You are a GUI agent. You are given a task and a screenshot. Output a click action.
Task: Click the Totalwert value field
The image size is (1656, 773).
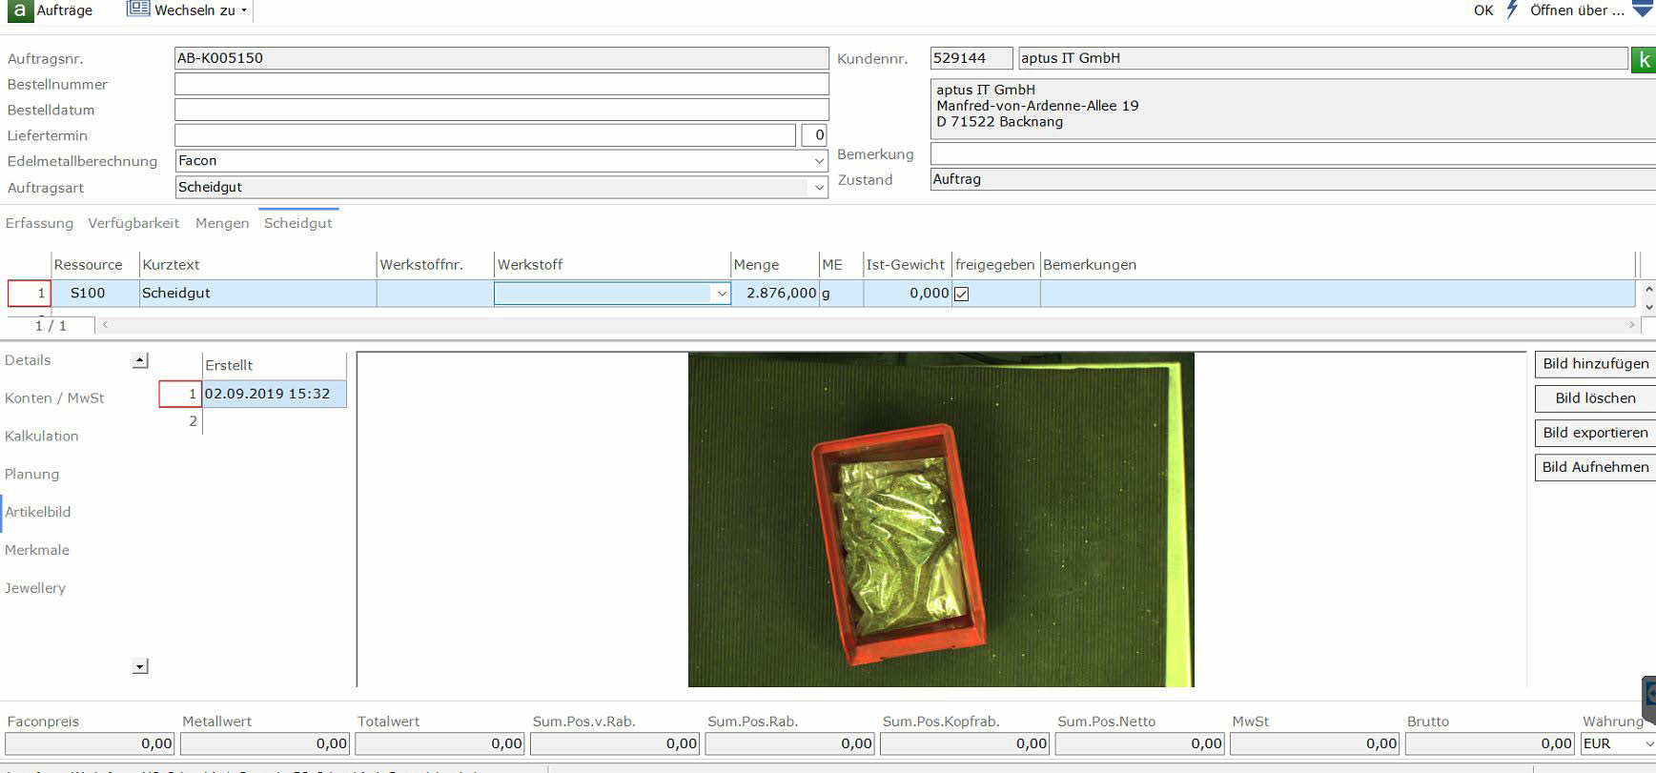[x=440, y=743]
